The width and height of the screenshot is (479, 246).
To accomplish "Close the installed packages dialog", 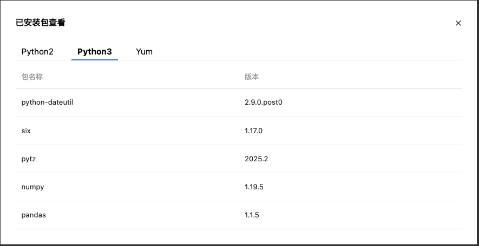I will coord(458,23).
